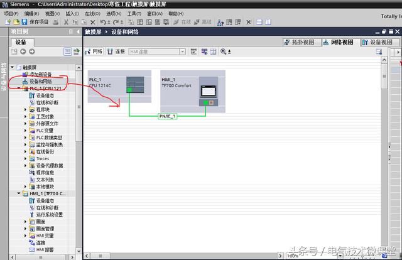Screen dimensions: 402x260
Task: Toggle the 连接 connections mode button
Action: pos(116,51)
